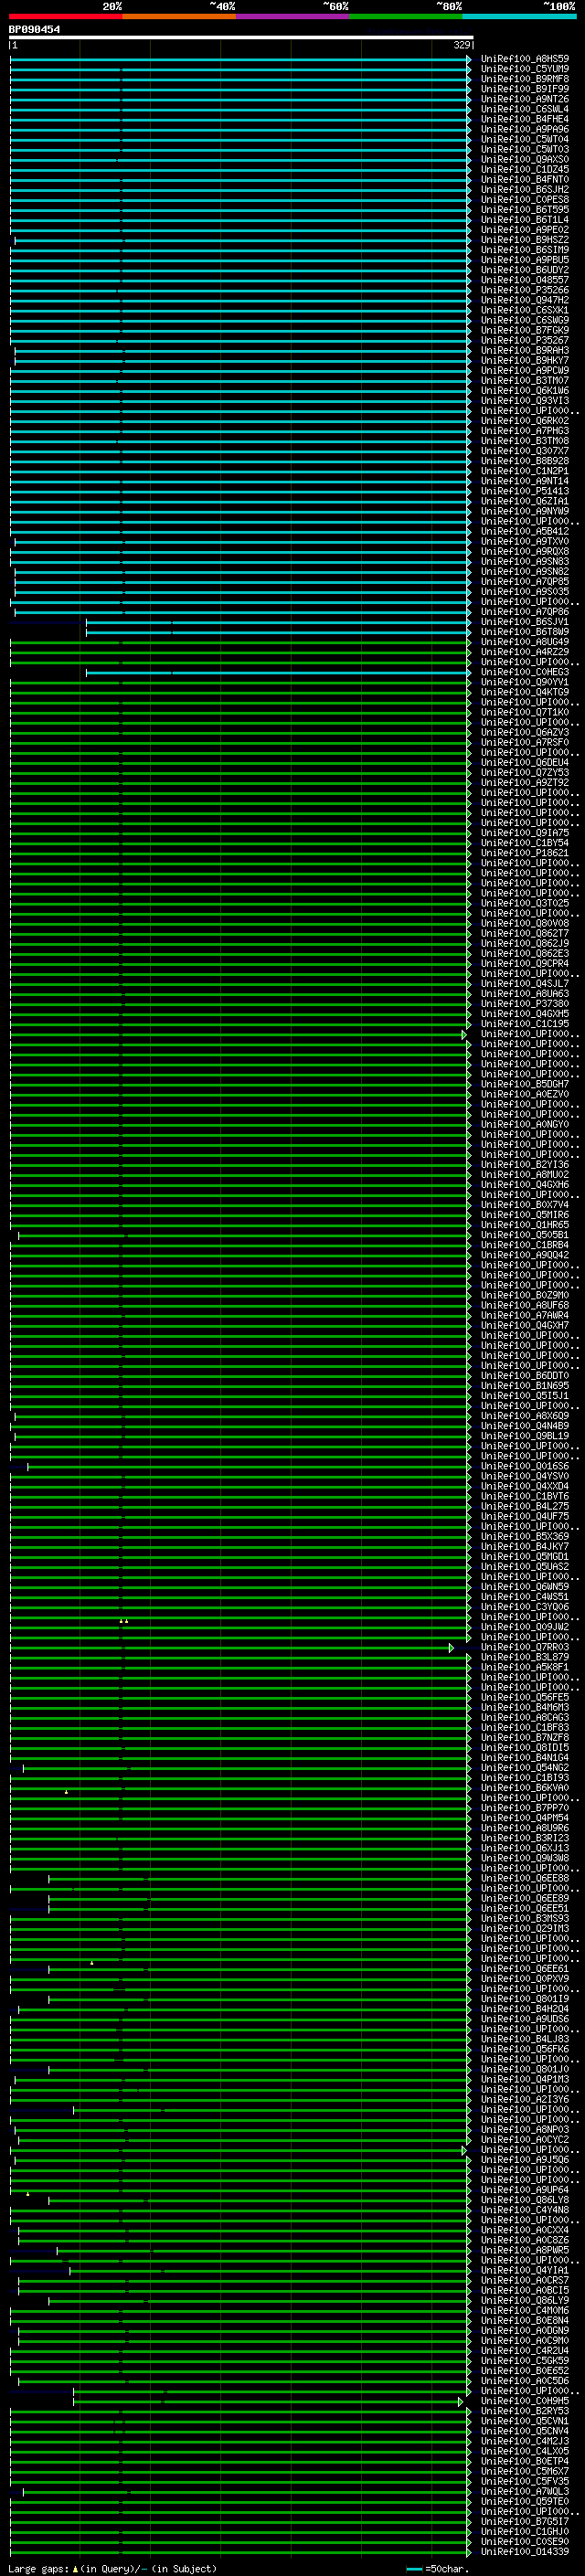585x2576 pixels.
Task: Select the BP090454 query label
Action: (34, 30)
